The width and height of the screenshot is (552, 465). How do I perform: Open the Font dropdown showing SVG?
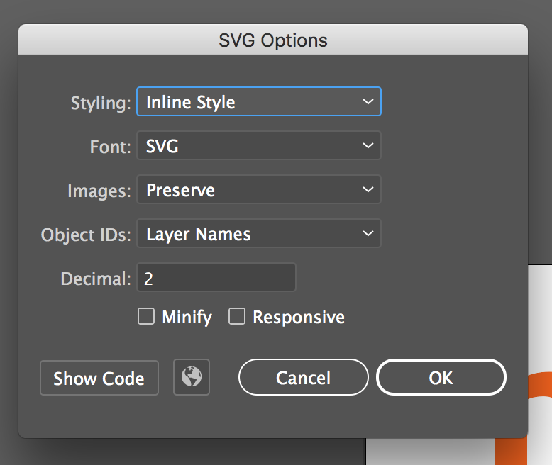tap(259, 145)
